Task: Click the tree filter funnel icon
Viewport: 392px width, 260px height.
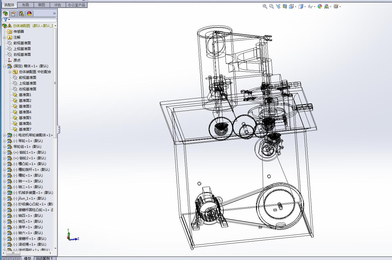Action: [x=5, y=20]
